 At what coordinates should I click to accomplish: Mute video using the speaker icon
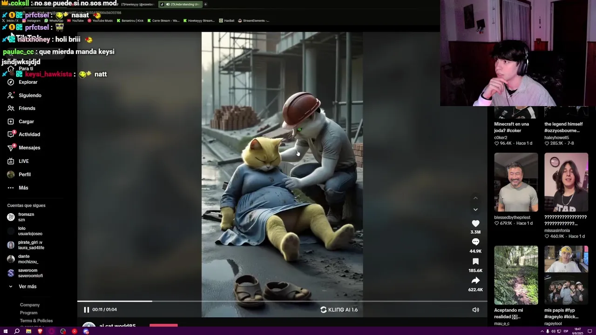pos(475,310)
